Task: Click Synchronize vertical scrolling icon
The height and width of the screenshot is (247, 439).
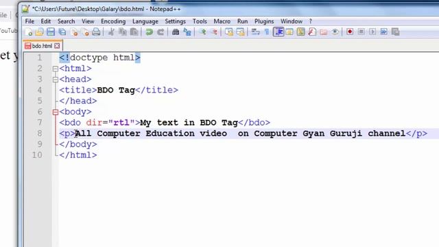Action: point(229,32)
